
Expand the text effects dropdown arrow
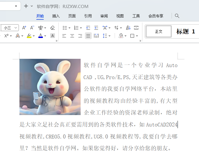pyautogui.click(x=22, y=36)
